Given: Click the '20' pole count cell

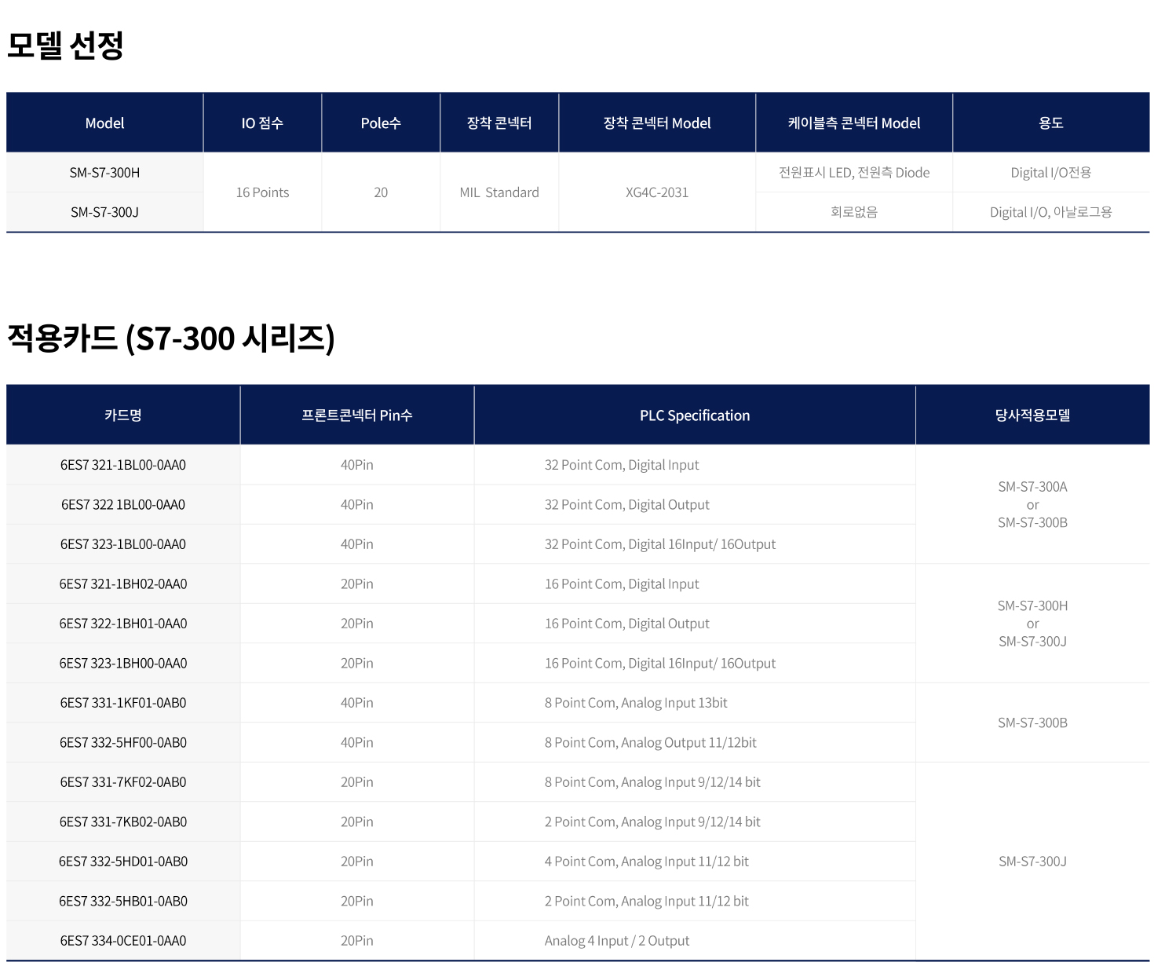Looking at the screenshot, I should pyautogui.click(x=381, y=192).
